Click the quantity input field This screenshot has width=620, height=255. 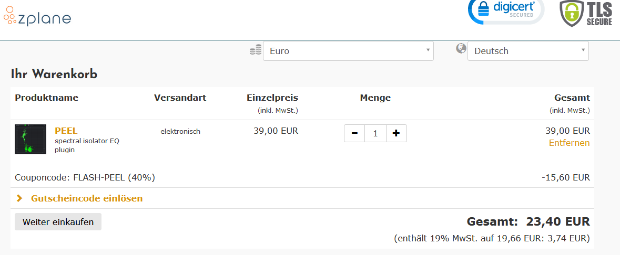pyautogui.click(x=375, y=133)
